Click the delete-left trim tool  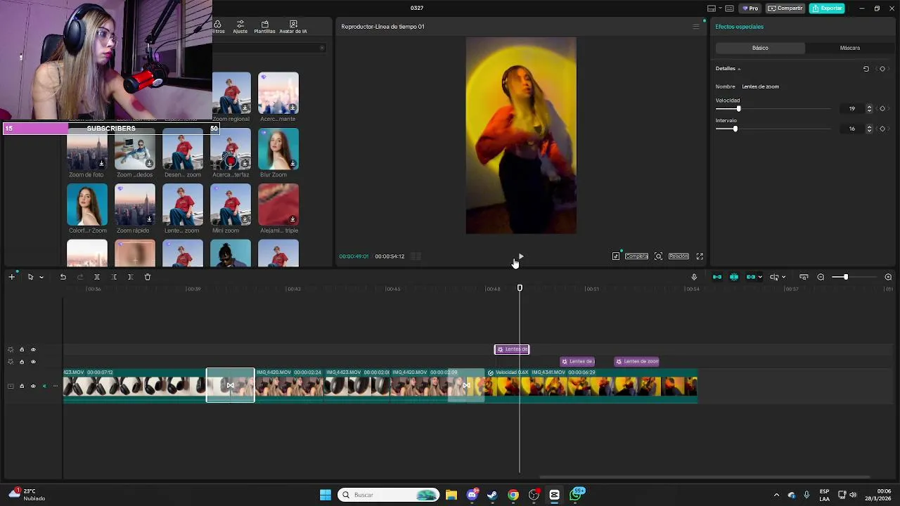tap(114, 277)
